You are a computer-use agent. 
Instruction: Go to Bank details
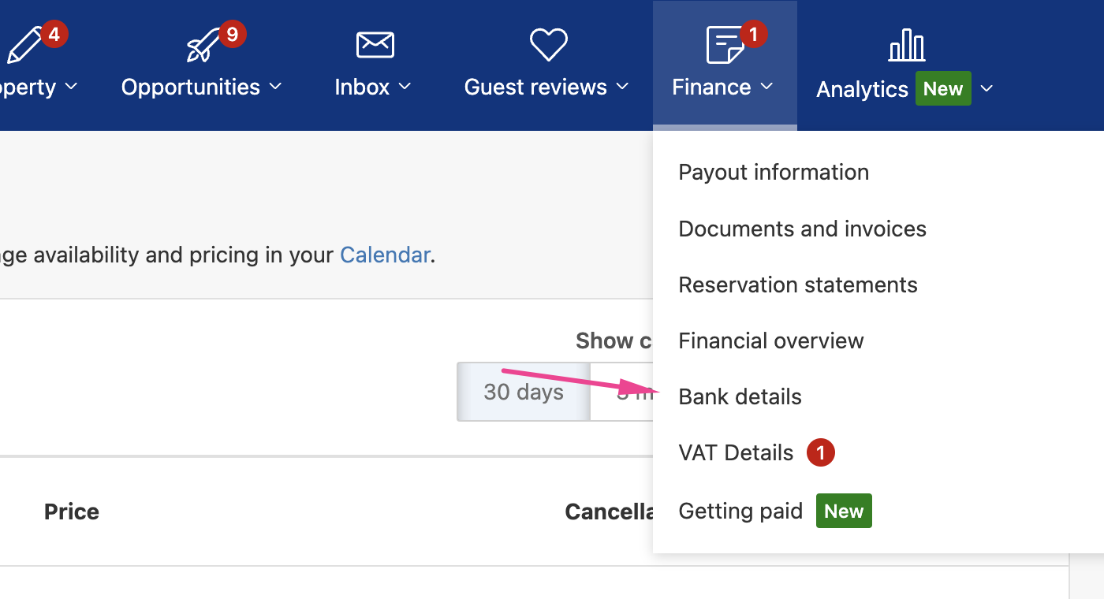click(x=740, y=397)
